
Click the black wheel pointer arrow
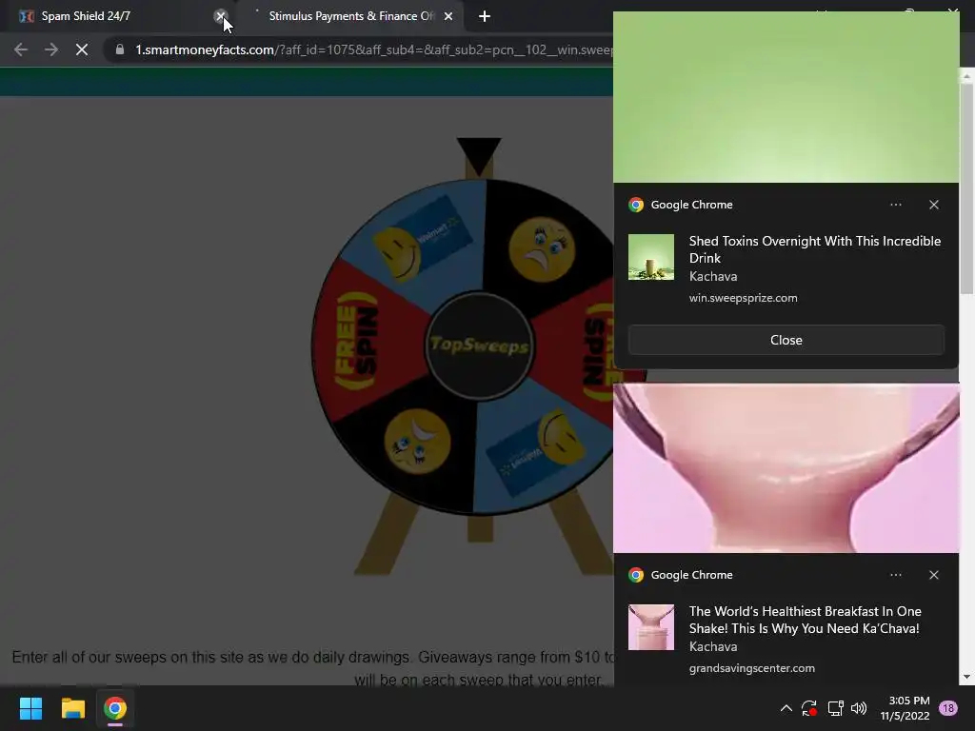click(x=479, y=157)
